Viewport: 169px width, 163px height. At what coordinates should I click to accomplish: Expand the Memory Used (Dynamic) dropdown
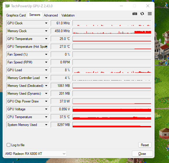coord(46,94)
